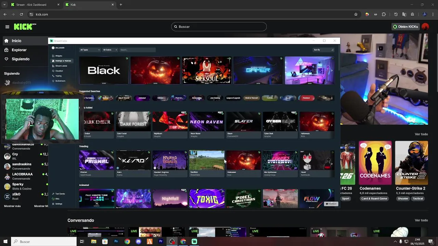438x246 pixels.
Task: Open the Neon Raven overlay thumbnail
Action: click(207, 125)
